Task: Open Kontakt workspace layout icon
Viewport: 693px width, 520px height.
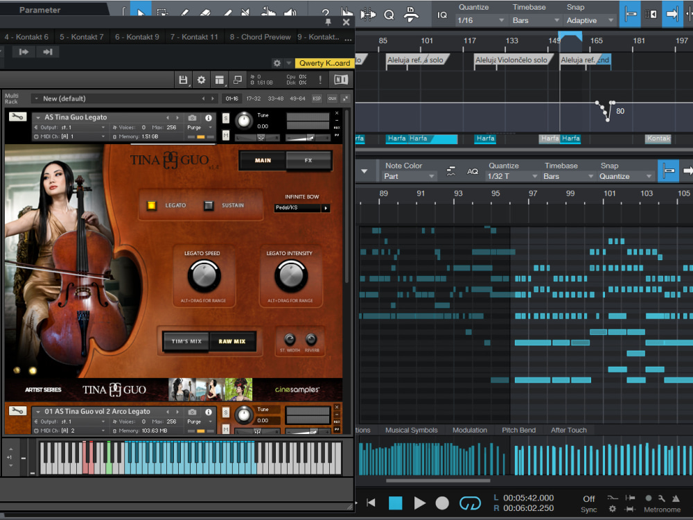Action: pyautogui.click(x=219, y=80)
